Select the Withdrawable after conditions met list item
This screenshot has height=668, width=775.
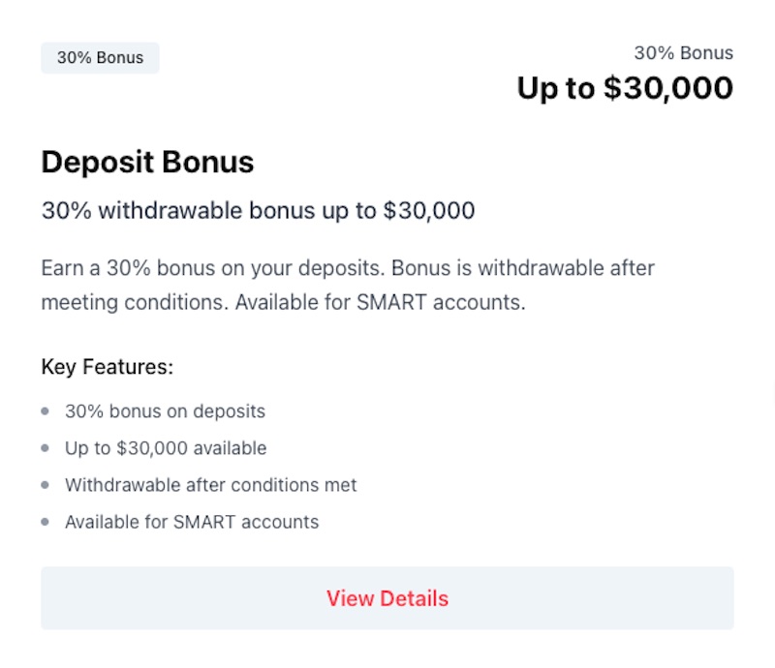[x=210, y=485]
